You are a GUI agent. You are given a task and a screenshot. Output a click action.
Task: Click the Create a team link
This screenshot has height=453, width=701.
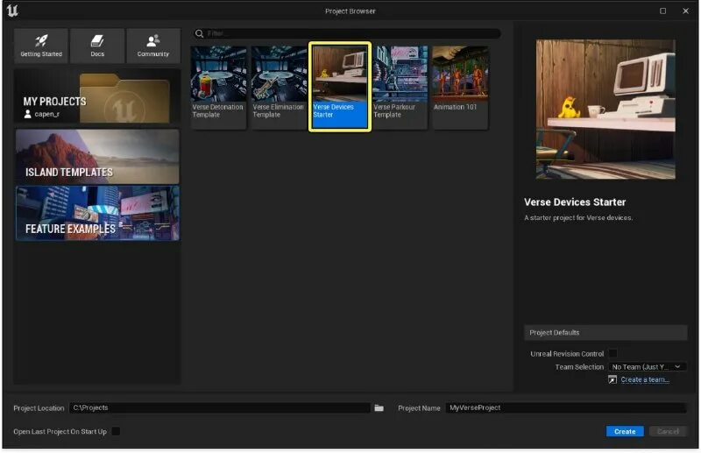pyautogui.click(x=645, y=379)
